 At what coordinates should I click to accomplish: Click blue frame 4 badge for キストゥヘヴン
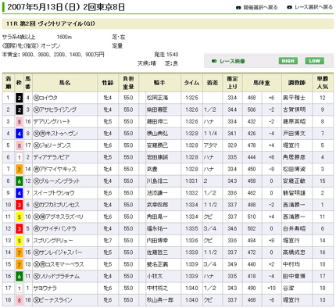point(19,134)
